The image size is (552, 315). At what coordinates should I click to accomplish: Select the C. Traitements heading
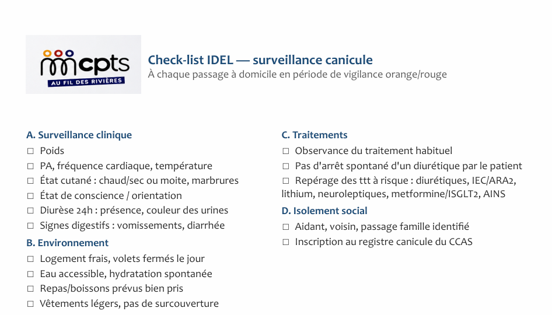click(315, 135)
